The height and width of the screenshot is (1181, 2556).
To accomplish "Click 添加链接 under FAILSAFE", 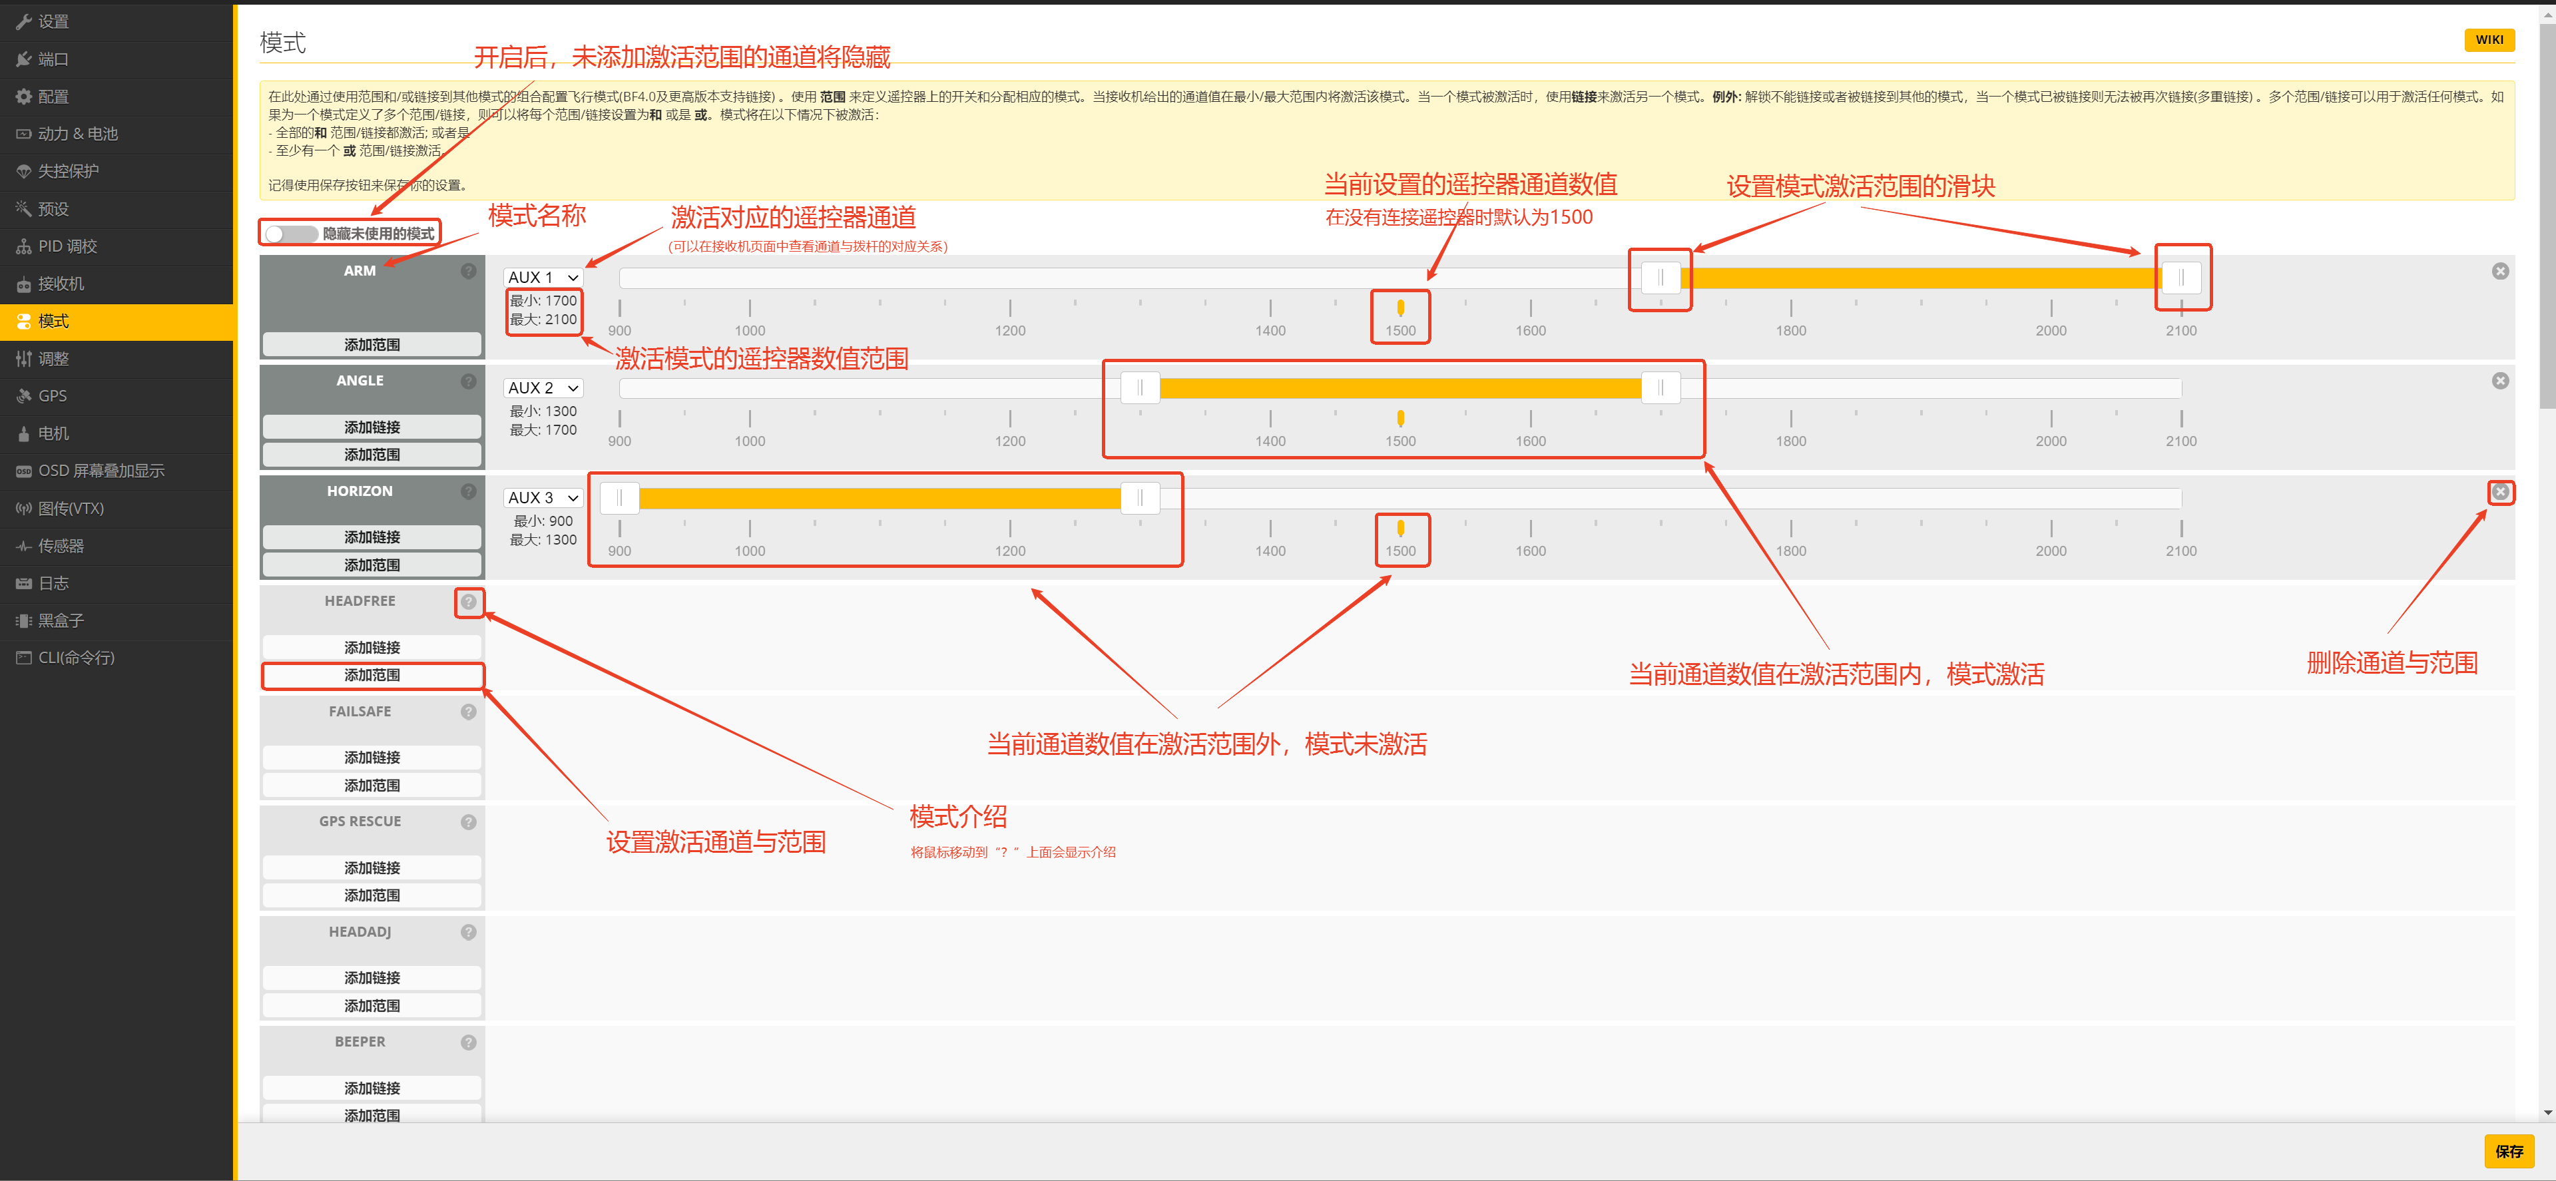I will pyautogui.click(x=372, y=757).
